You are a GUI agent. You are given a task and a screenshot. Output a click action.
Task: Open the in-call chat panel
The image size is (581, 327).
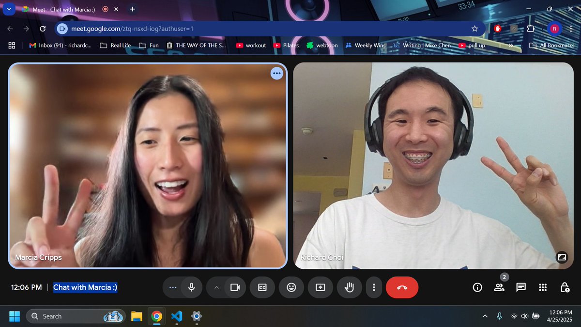(x=520, y=287)
